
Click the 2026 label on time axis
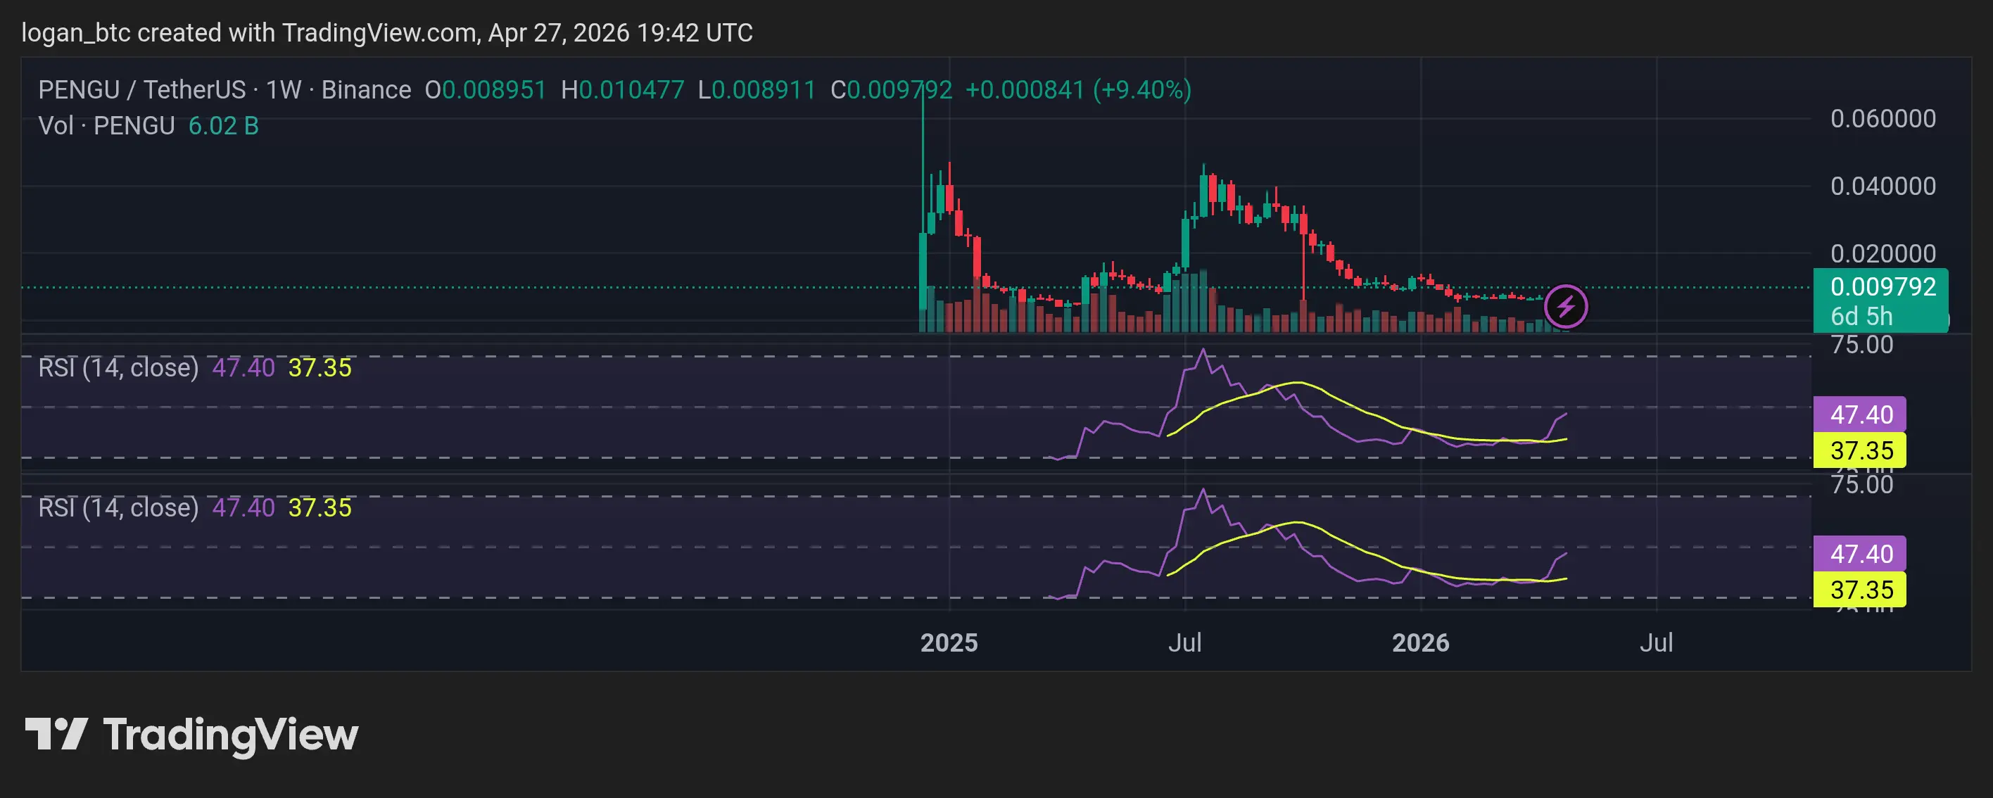click(x=1420, y=642)
